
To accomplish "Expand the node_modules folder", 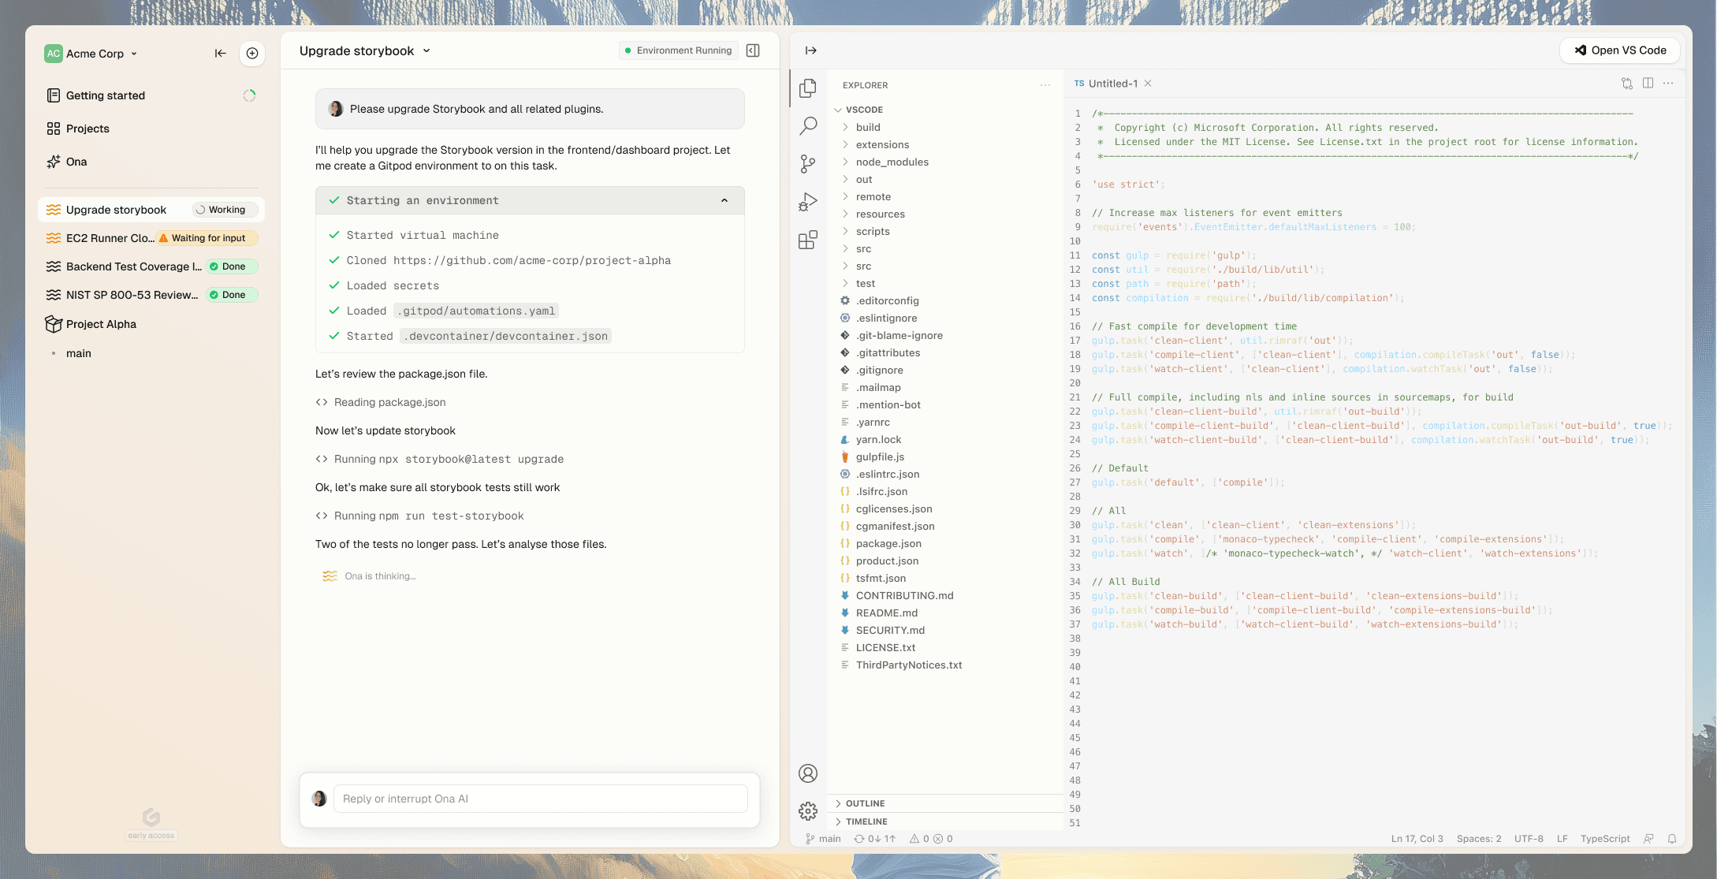I will [x=892, y=162].
